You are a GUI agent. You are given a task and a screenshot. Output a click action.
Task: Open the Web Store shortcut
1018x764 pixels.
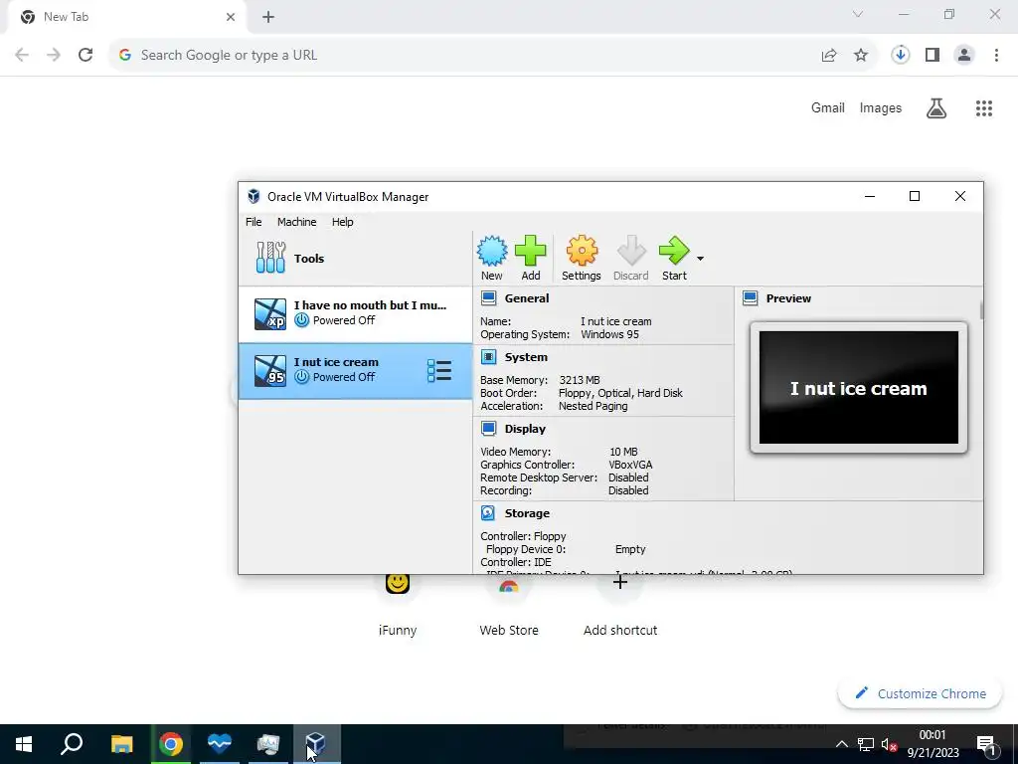click(509, 604)
